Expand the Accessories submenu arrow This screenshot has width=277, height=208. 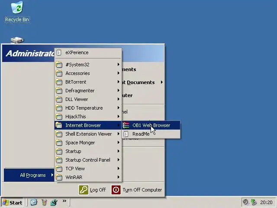tap(119, 73)
